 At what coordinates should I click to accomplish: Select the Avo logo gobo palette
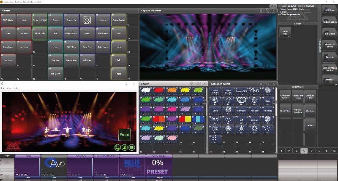point(255,91)
